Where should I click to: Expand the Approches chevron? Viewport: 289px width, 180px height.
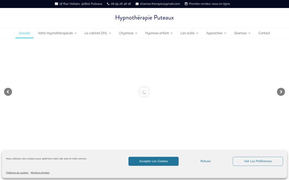tap(225, 33)
